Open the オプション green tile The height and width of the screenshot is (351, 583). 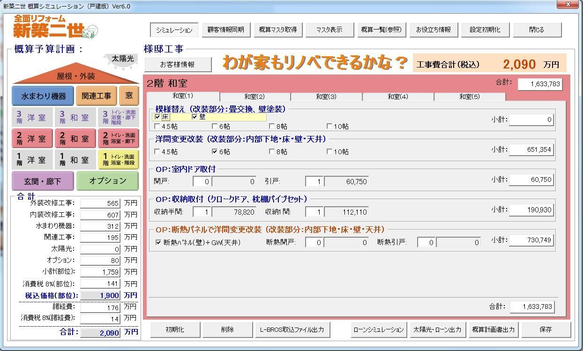(x=107, y=181)
